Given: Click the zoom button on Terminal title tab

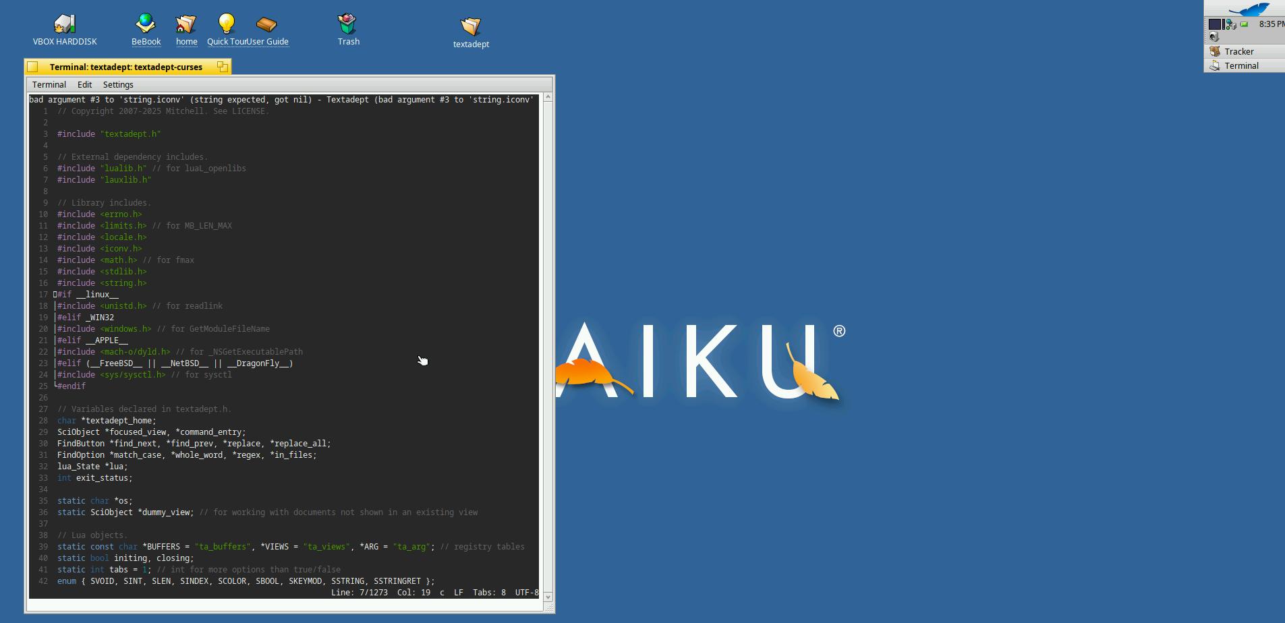Looking at the screenshot, I should 222,67.
